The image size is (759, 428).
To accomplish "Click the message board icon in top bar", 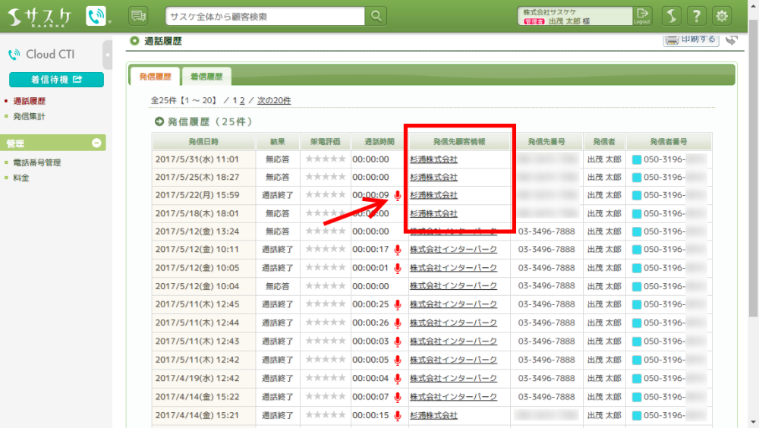I will [x=138, y=16].
